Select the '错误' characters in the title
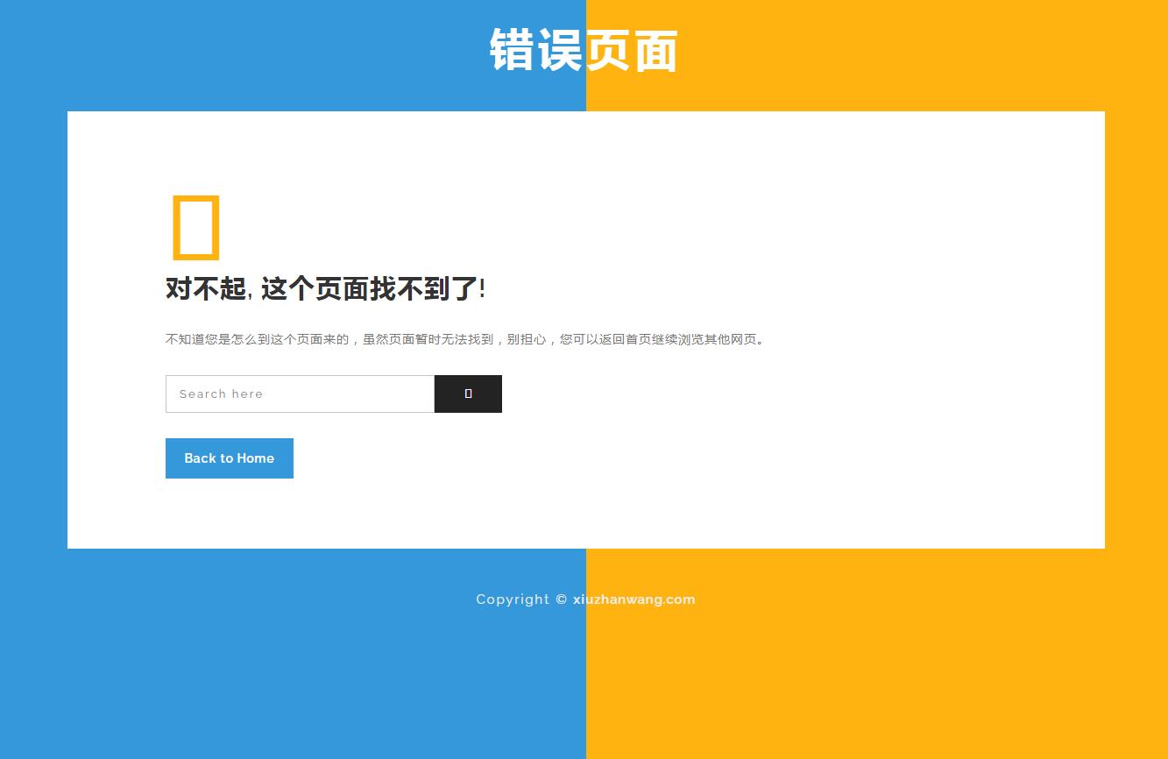Image resolution: width=1168 pixels, height=759 pixels. click(536, 50)
